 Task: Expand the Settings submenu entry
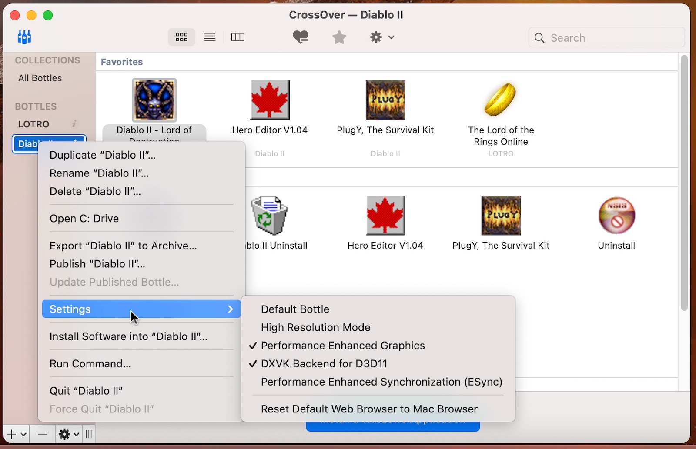pyautogui.click(x=141, y=309)
